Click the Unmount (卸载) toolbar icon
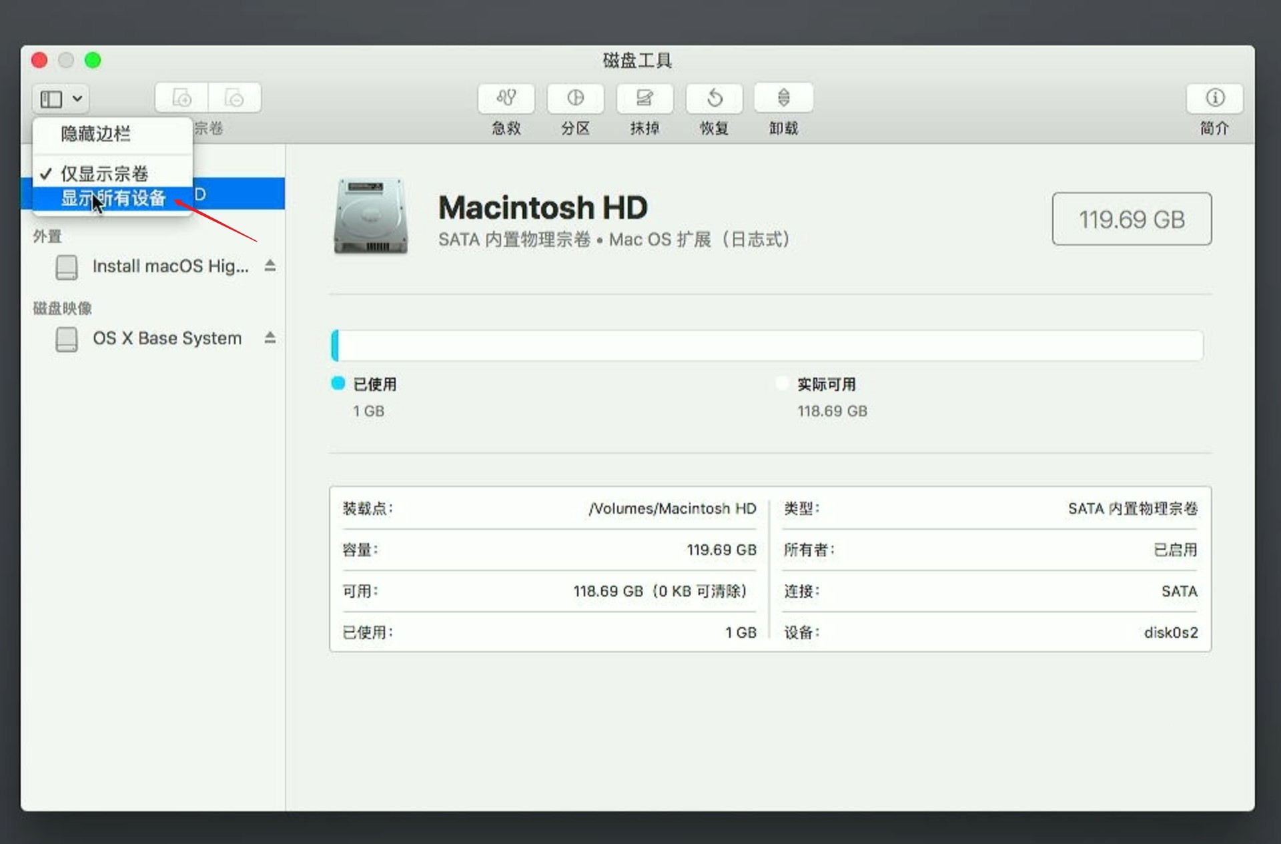 (783, 98)
